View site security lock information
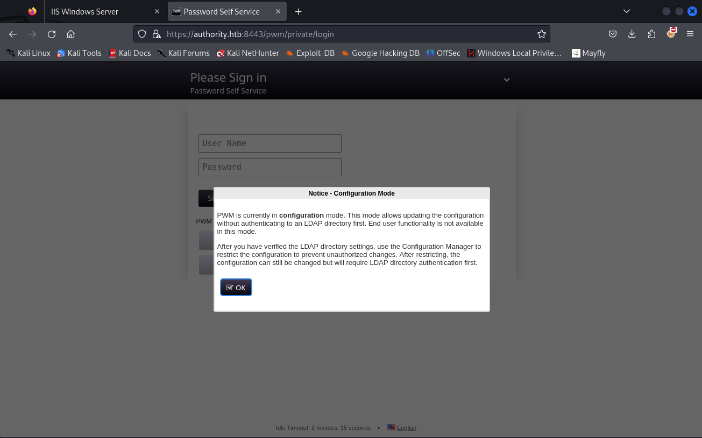This screenshot has height=438, width=702. (157, 34)
